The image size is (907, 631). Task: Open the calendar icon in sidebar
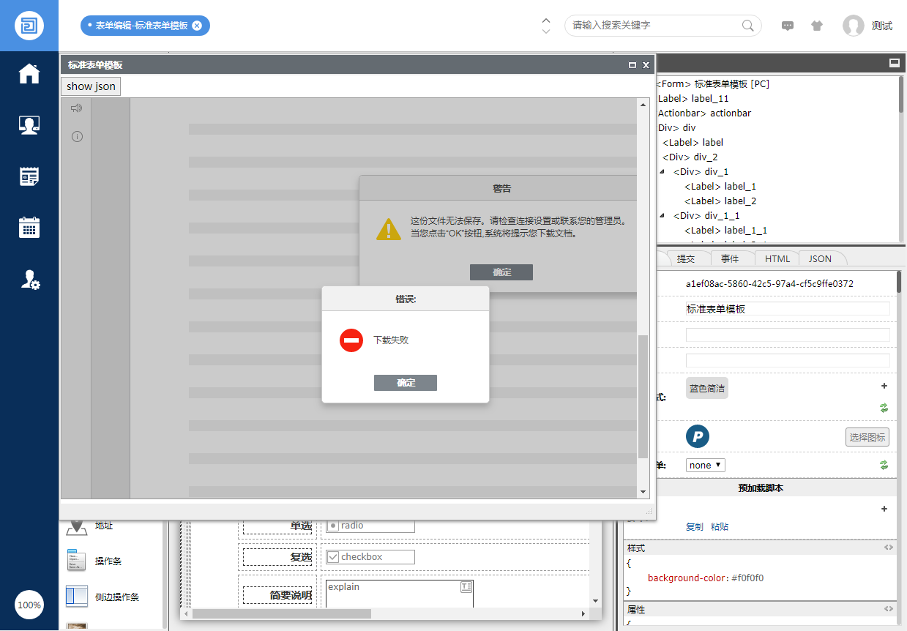tap(29, 227)
